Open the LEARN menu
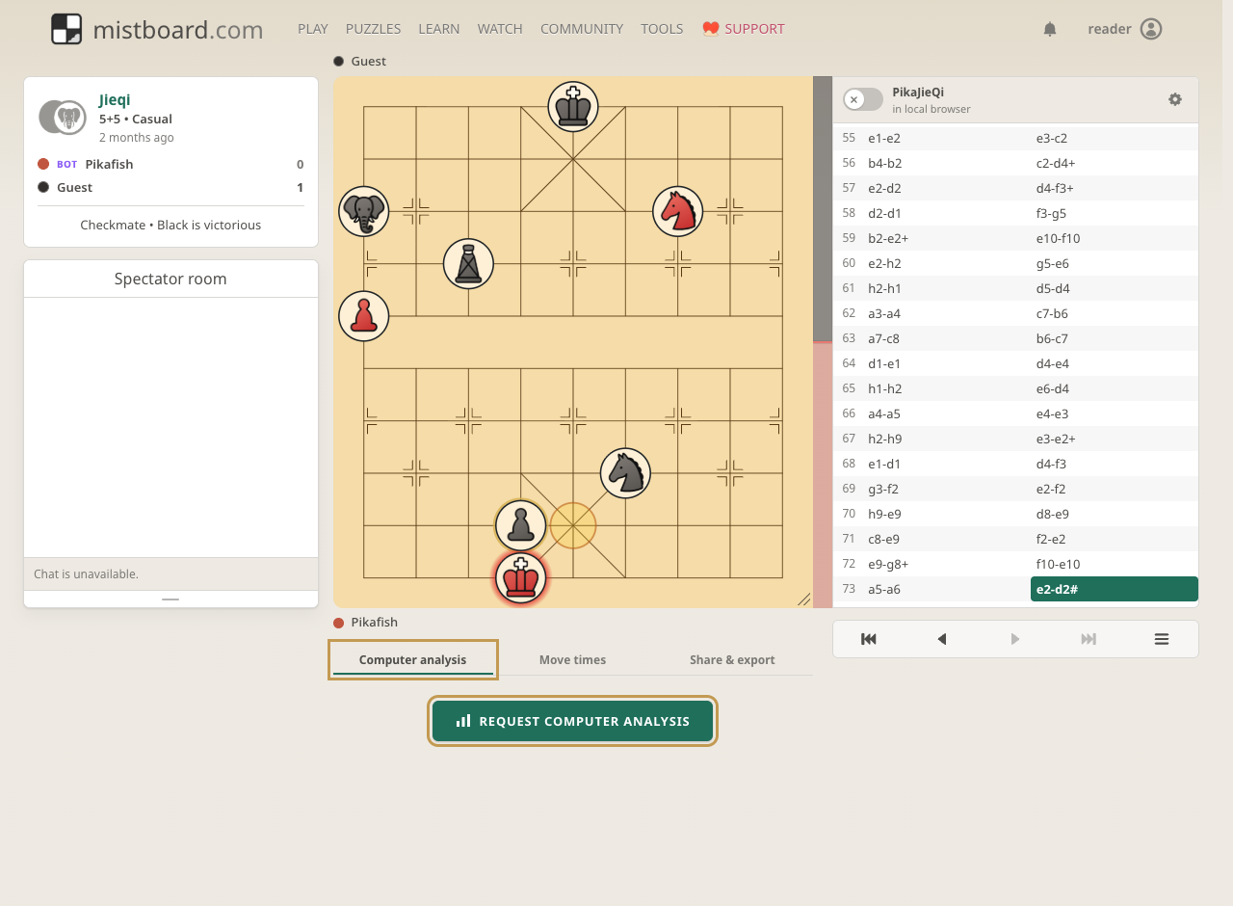 pyautogui.click(x=439, y=29)
